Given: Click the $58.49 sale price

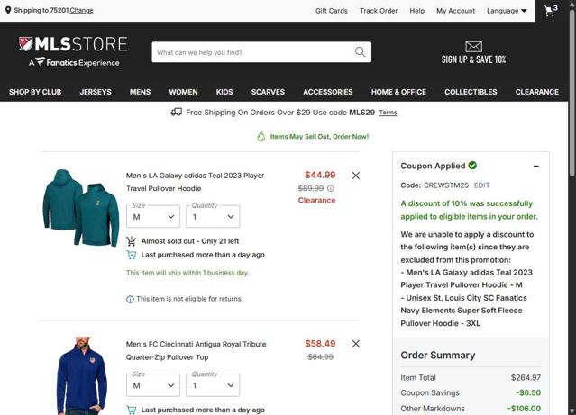Looking at the screenshot, I should pyautogui.click(x=320, y=344).
